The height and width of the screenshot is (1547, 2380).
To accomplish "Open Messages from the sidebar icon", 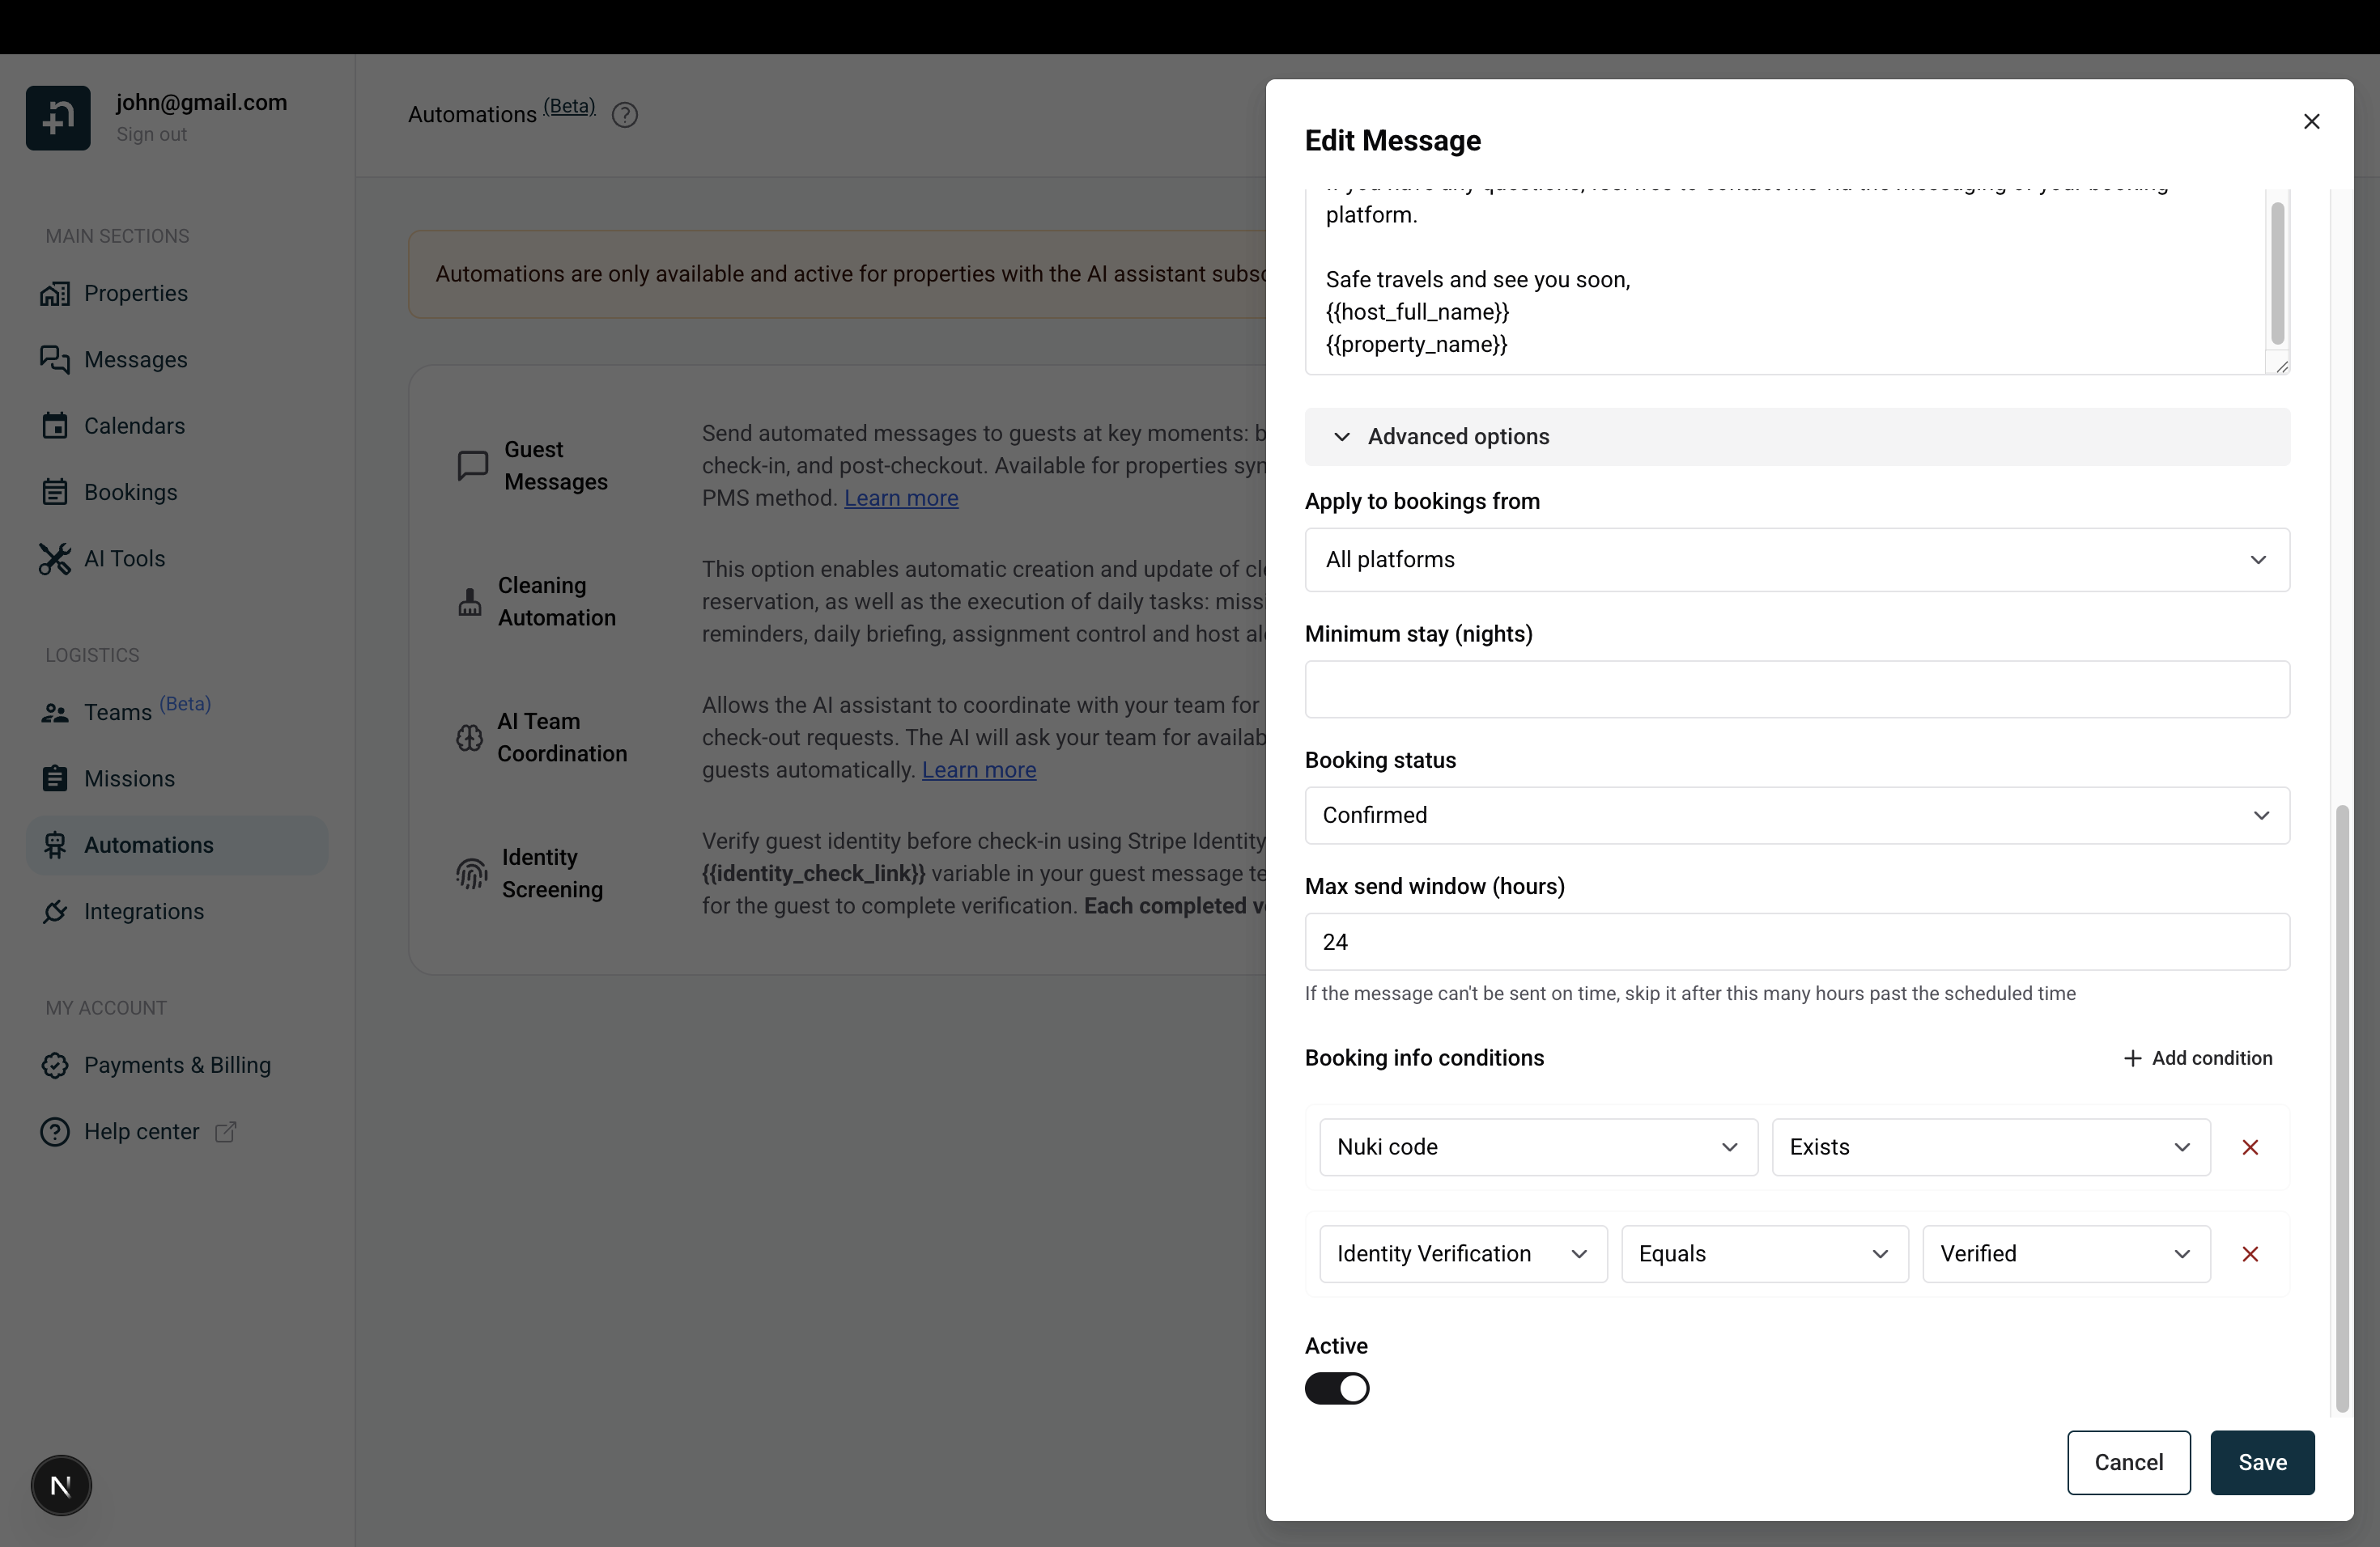I will click(57, 358).
